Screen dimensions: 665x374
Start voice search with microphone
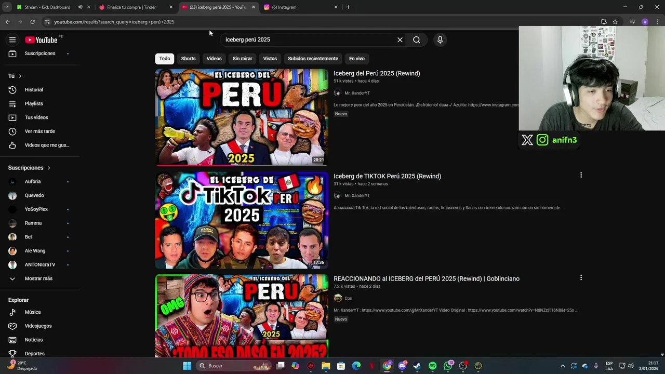tap(440, 40)
